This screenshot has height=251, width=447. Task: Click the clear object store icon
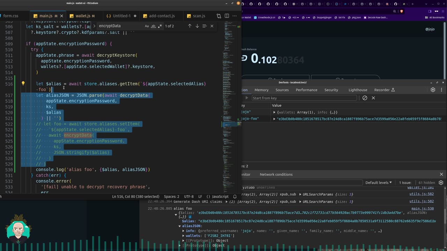365,98
